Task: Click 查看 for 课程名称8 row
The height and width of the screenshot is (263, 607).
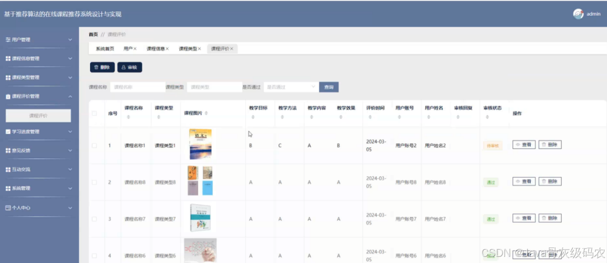Action: pyautogui.click(x=524, y=181)
